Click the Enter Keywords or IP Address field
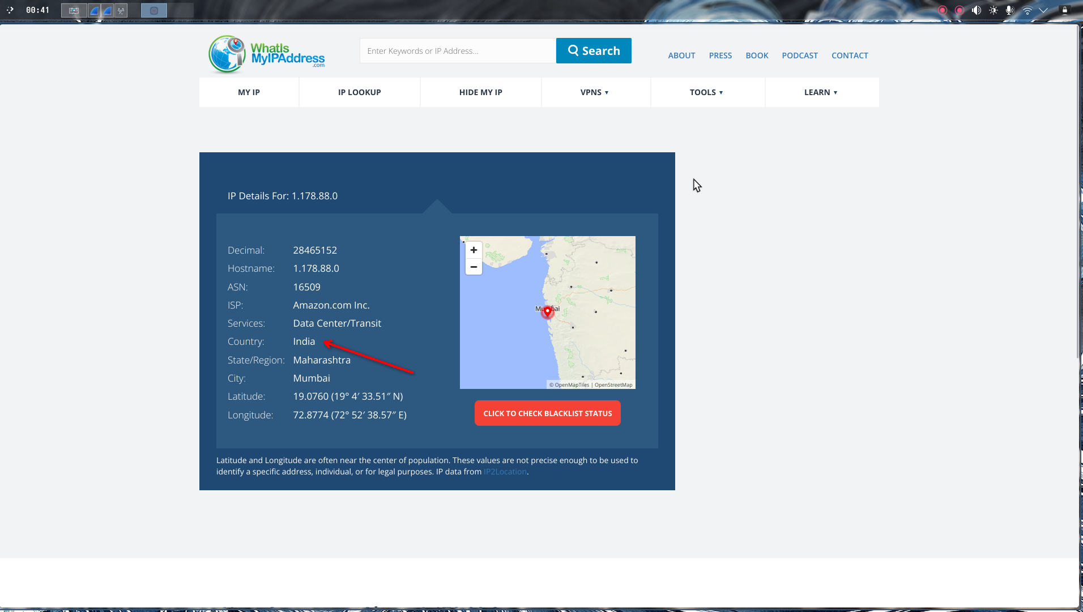The height and width of the screenshot is (612, 1083). (457, 50)
